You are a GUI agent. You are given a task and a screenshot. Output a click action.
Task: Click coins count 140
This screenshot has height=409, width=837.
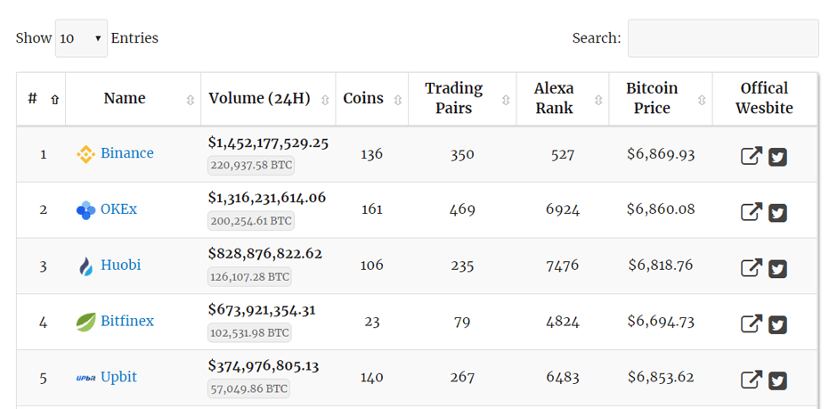(x=371, y=378)
